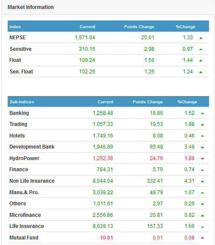This screenshot has width=215, height=245.
Task: Click the Trading sub-index label
Action: [x=18, y=124]
